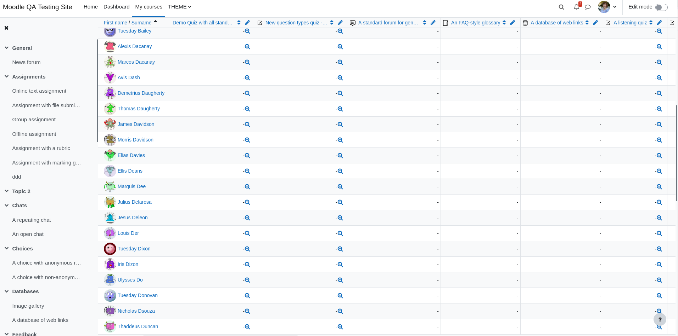Open the notifications bell

coord(577,7)
